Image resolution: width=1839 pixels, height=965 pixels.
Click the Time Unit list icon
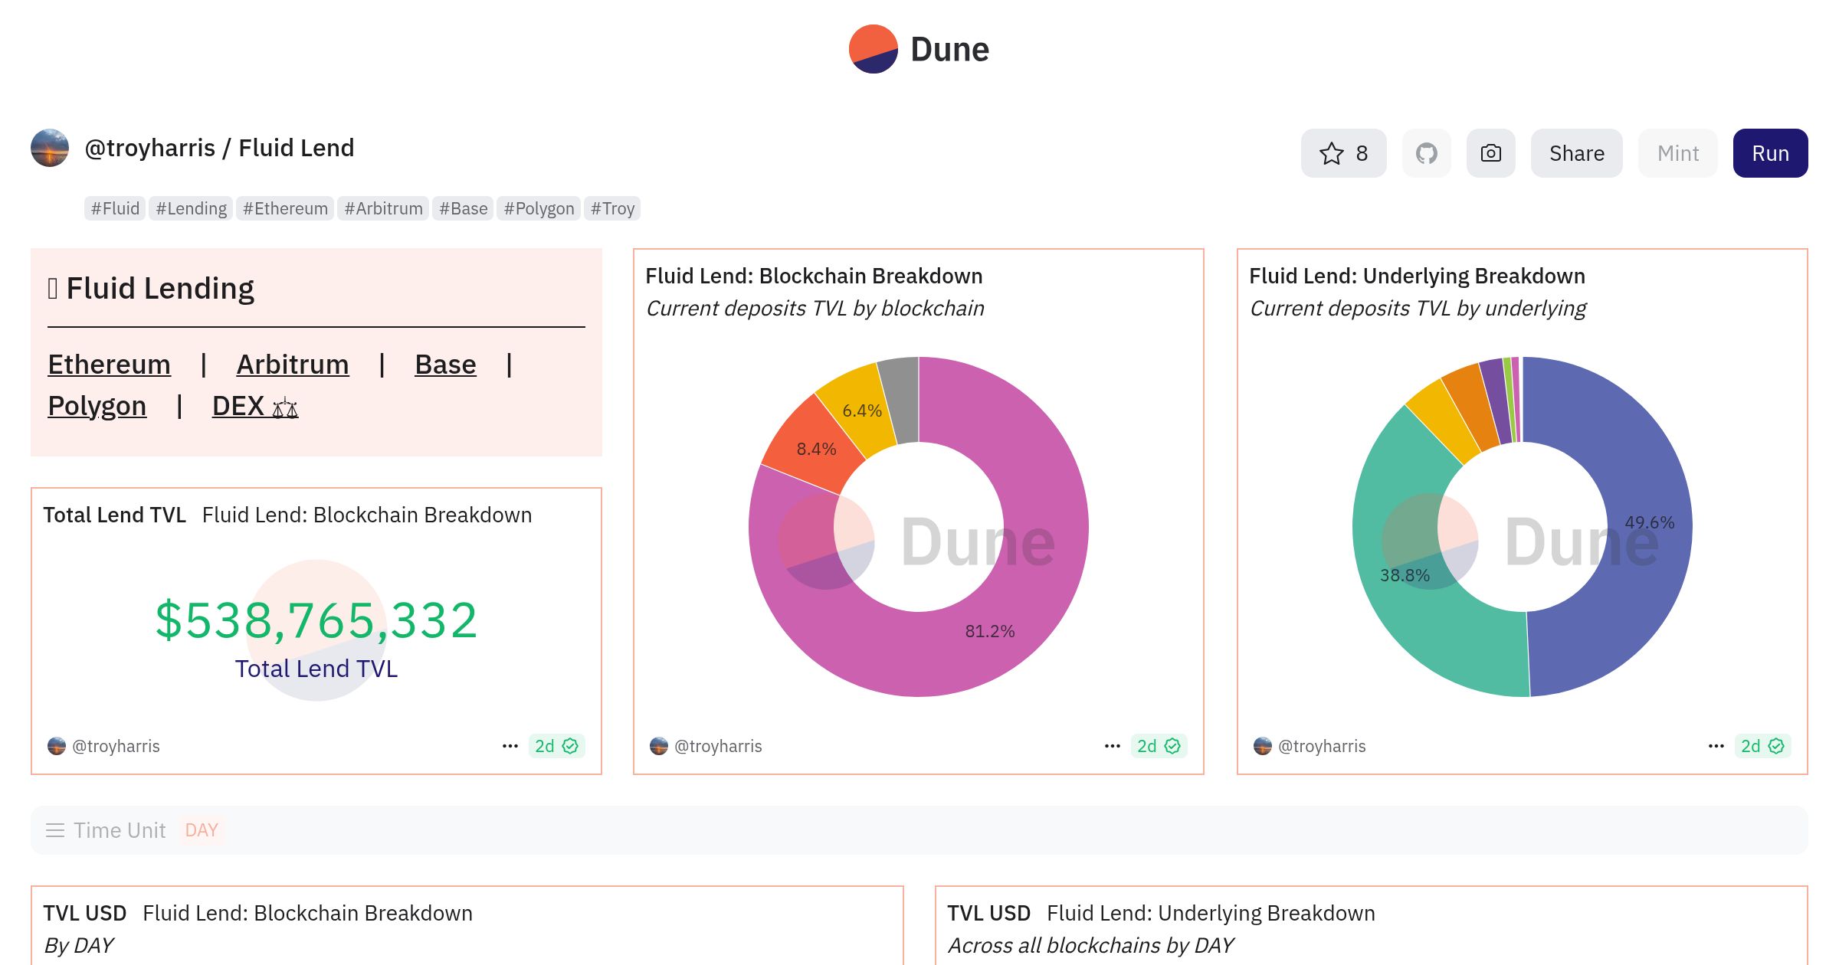click(x=55, y=830)
